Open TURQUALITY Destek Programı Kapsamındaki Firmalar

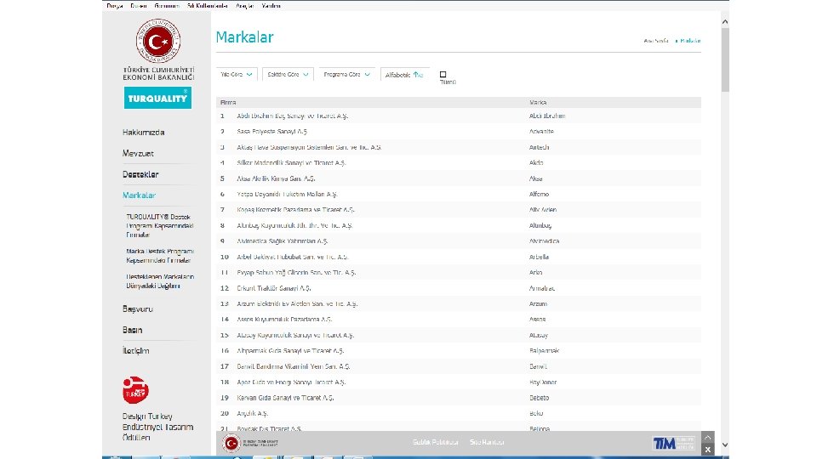160,225
